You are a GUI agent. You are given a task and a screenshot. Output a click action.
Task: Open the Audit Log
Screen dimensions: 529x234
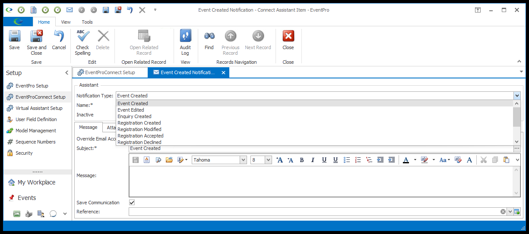click(185, 43)
